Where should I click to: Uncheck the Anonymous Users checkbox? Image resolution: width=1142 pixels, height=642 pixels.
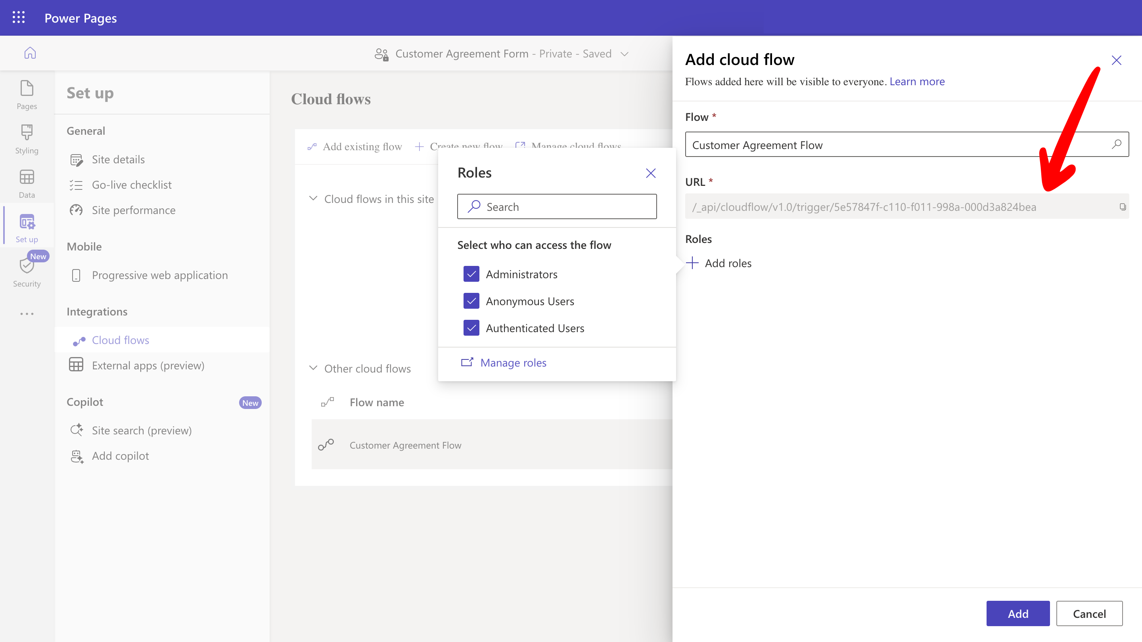click(471, 301)
